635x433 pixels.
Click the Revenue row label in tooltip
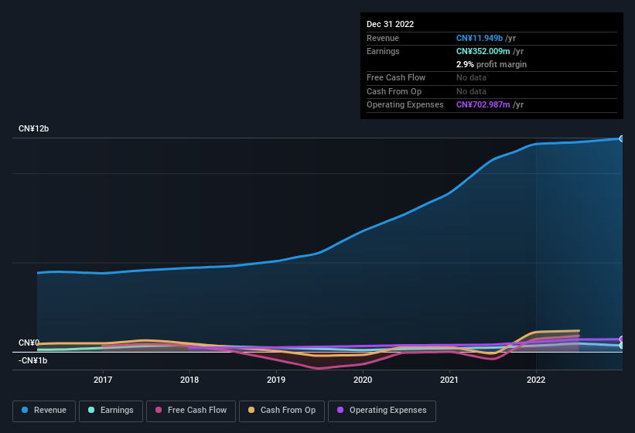(383, 38)
